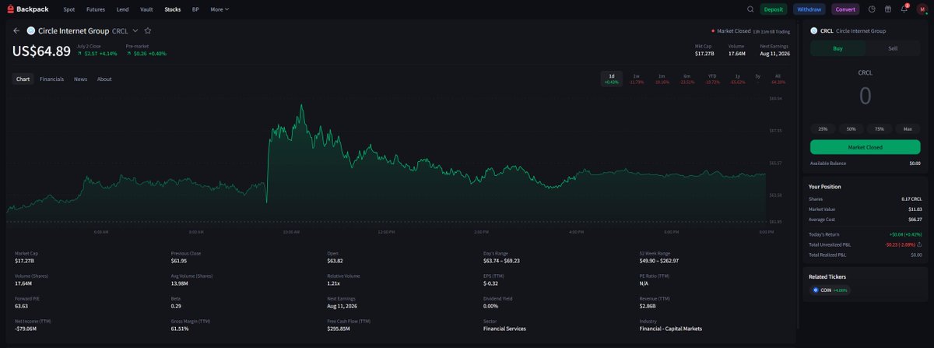Click the 52 Week Range value $49.90 – $262.97
This screenshot has width=934, height=348.
coord(659,260)
